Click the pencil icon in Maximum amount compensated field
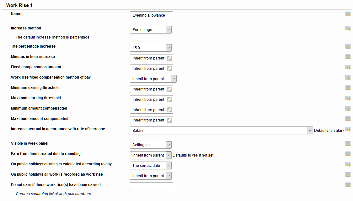The width and height of the screenshot is (353, 201). (x=169, y=120)
